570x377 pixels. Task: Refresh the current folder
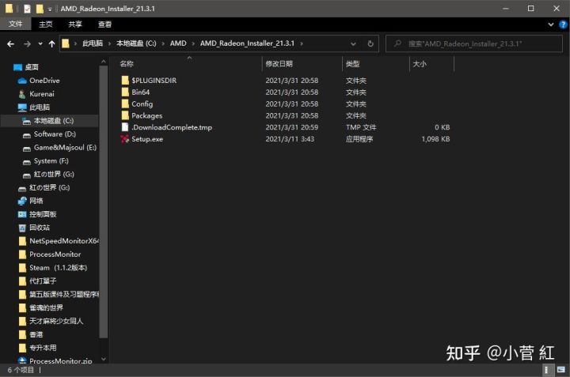pos(370,44)
